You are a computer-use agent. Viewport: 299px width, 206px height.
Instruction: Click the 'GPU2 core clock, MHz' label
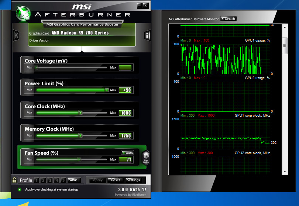[252, 153]
